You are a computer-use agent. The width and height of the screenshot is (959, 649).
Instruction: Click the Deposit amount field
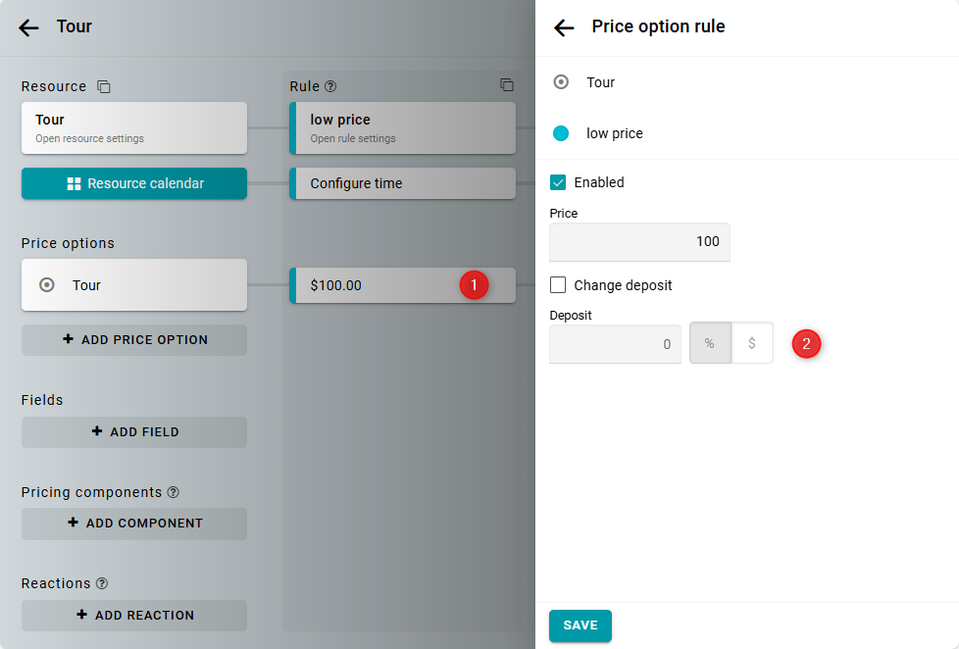point(615,344)
